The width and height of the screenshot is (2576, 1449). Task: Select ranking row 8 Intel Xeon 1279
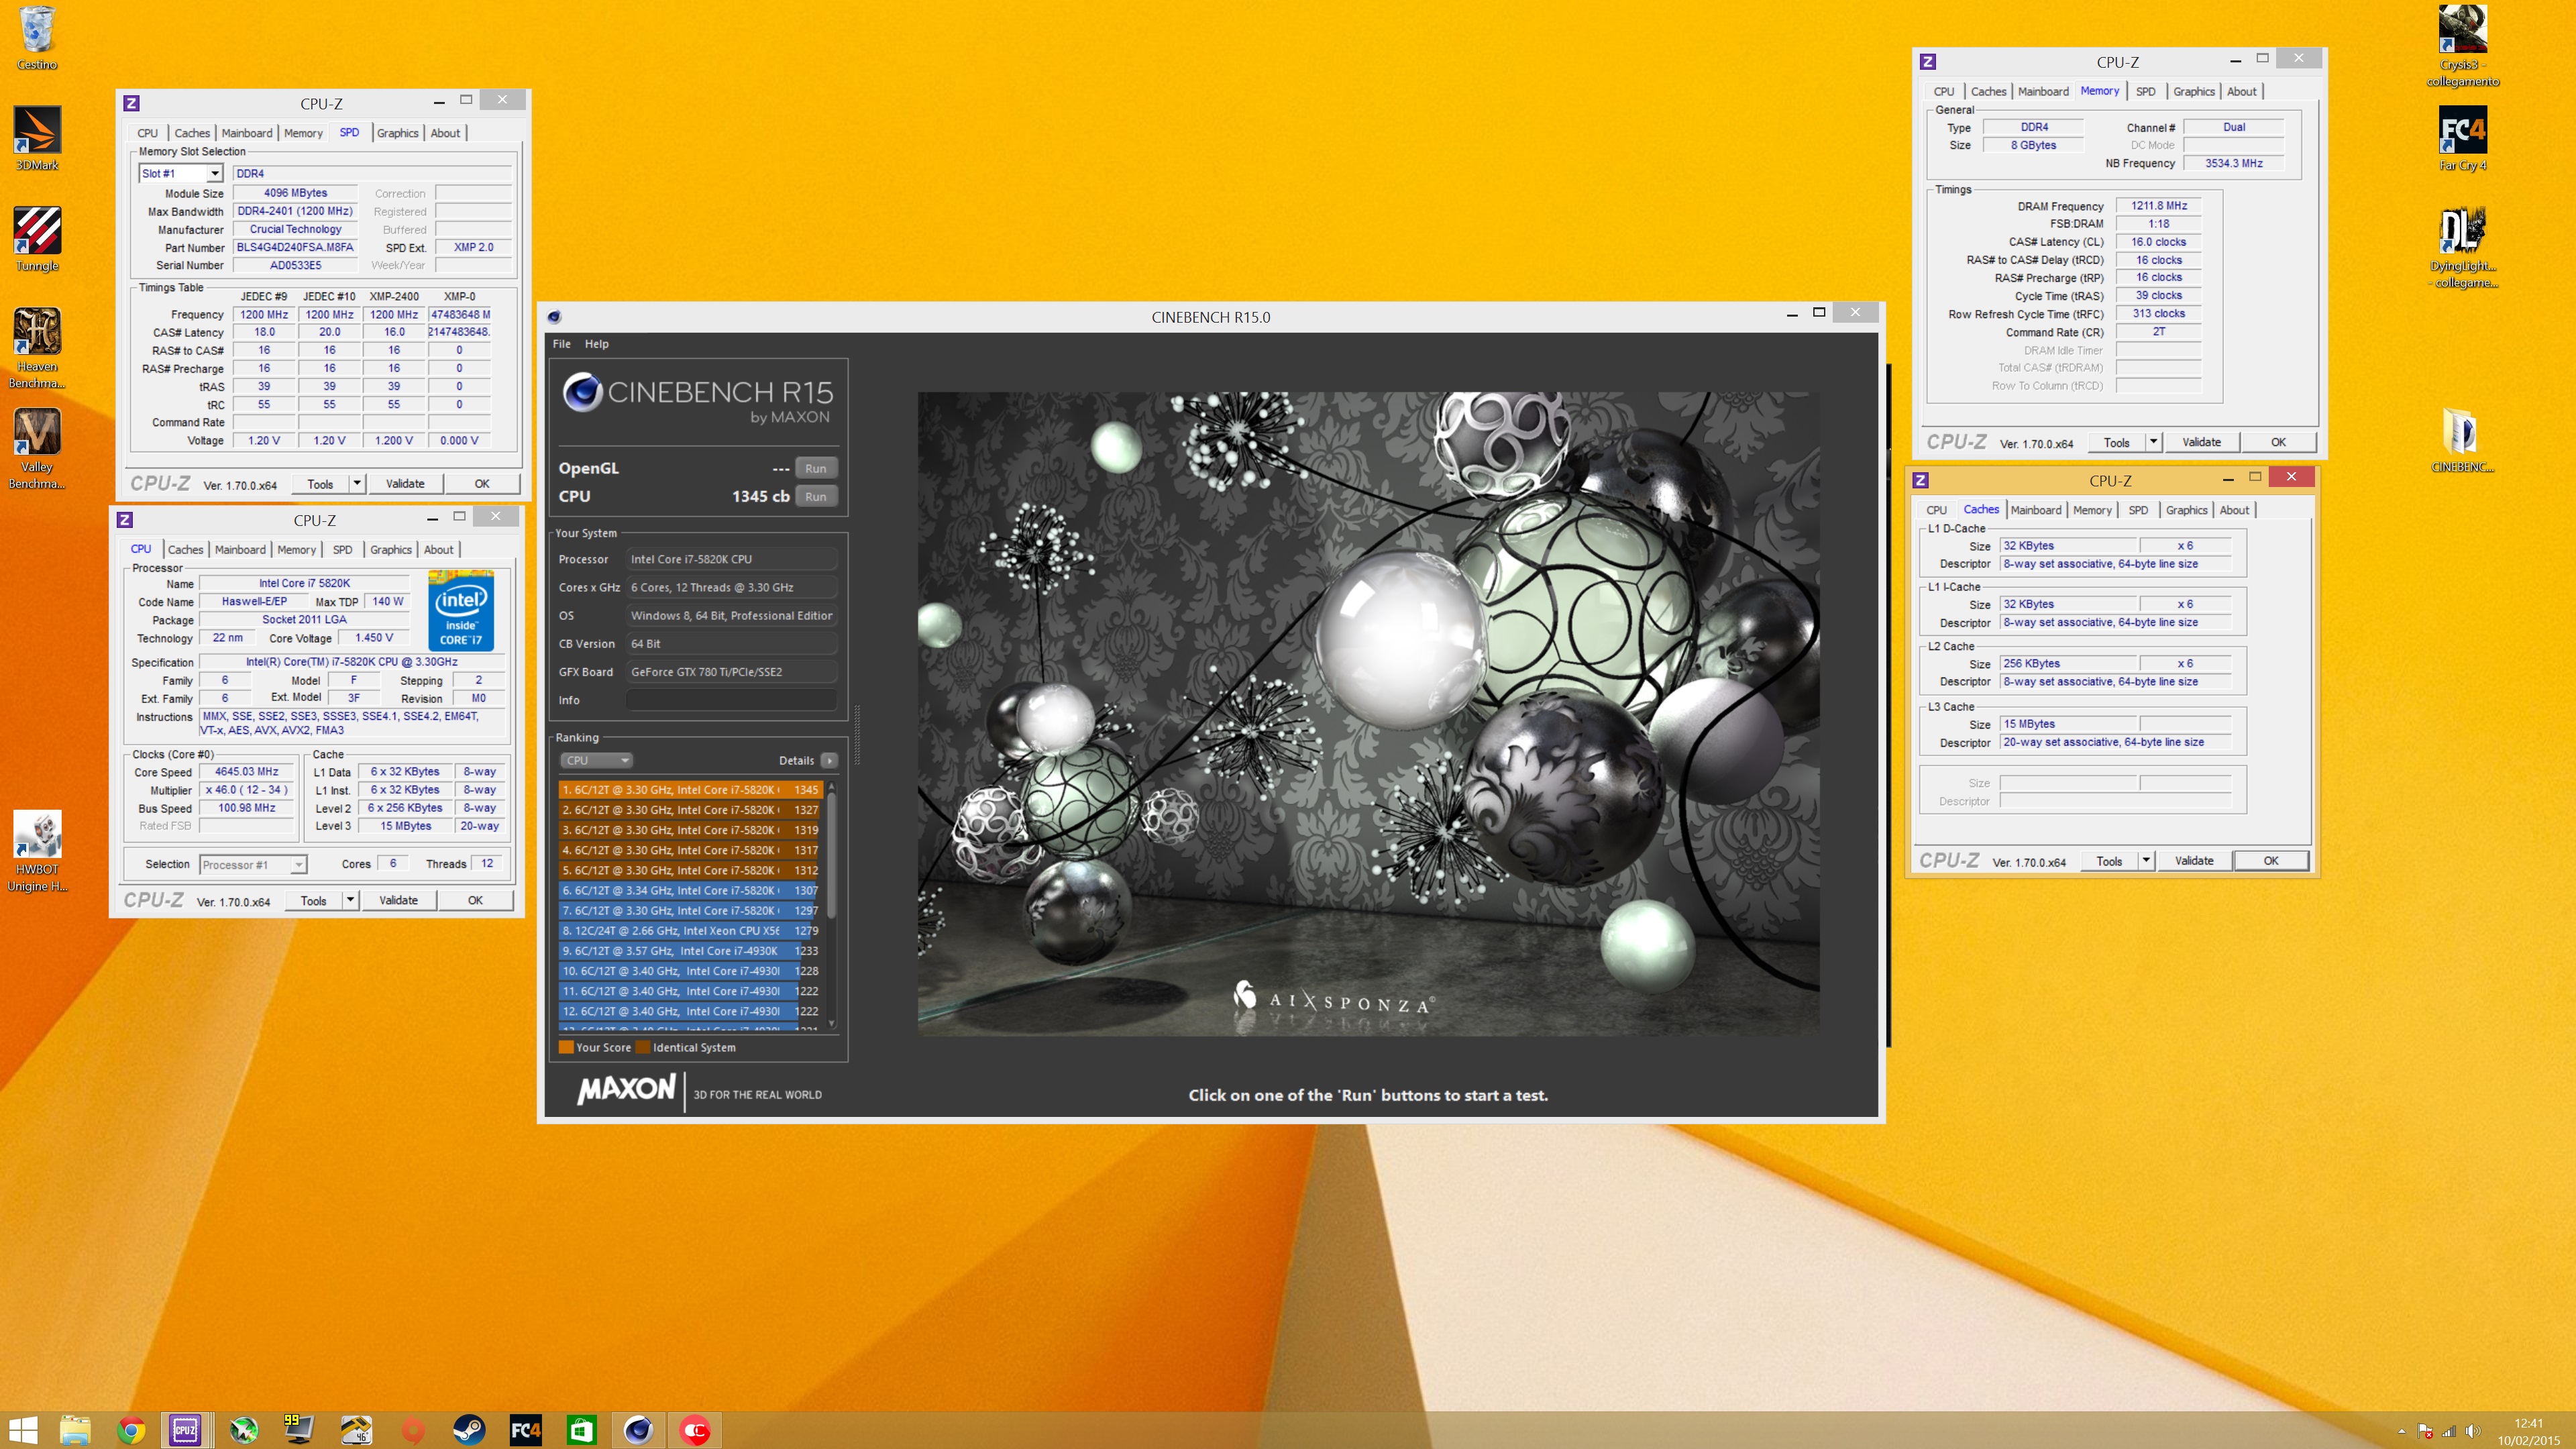click(x=690, y=930)
